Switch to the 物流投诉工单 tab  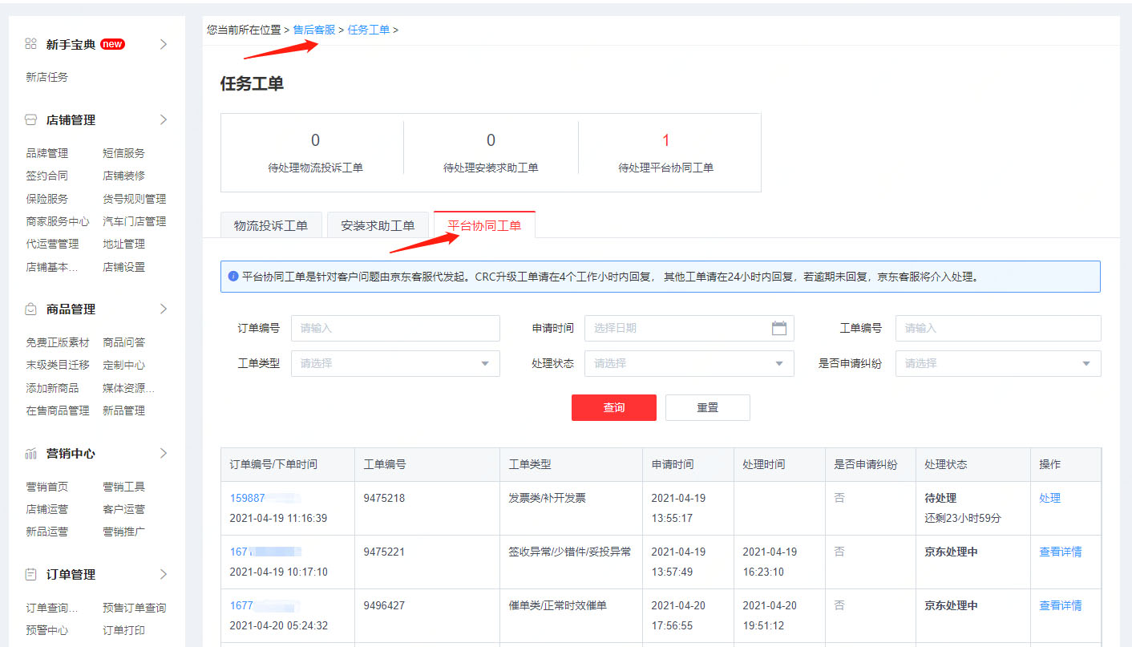(272, 225)
